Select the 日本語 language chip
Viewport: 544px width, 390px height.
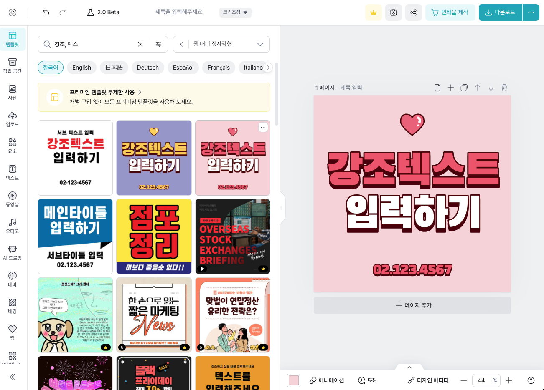point(114,68)
